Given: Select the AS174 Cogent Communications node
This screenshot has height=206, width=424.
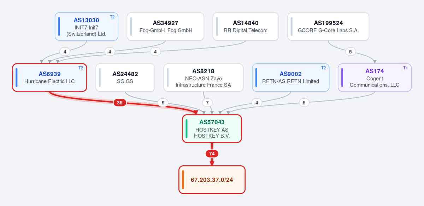Looking at the screenshot, I should [375, 78].
